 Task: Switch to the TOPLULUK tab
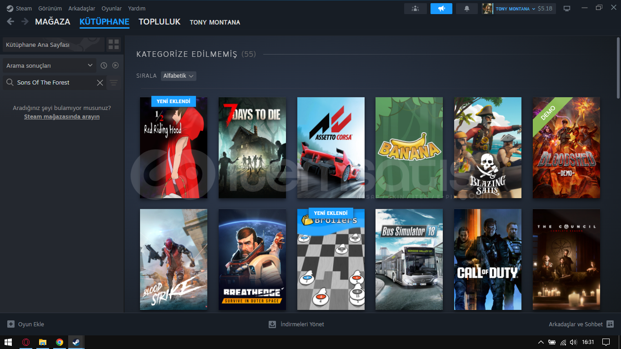160,22
